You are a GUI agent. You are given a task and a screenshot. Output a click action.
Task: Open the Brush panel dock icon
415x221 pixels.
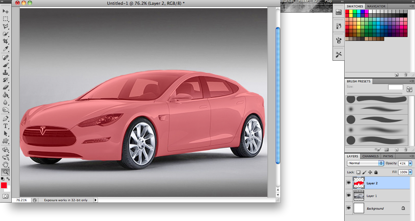[x=339, y=40]
